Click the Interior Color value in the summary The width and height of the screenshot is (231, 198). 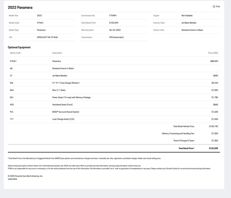click(192, 30)
